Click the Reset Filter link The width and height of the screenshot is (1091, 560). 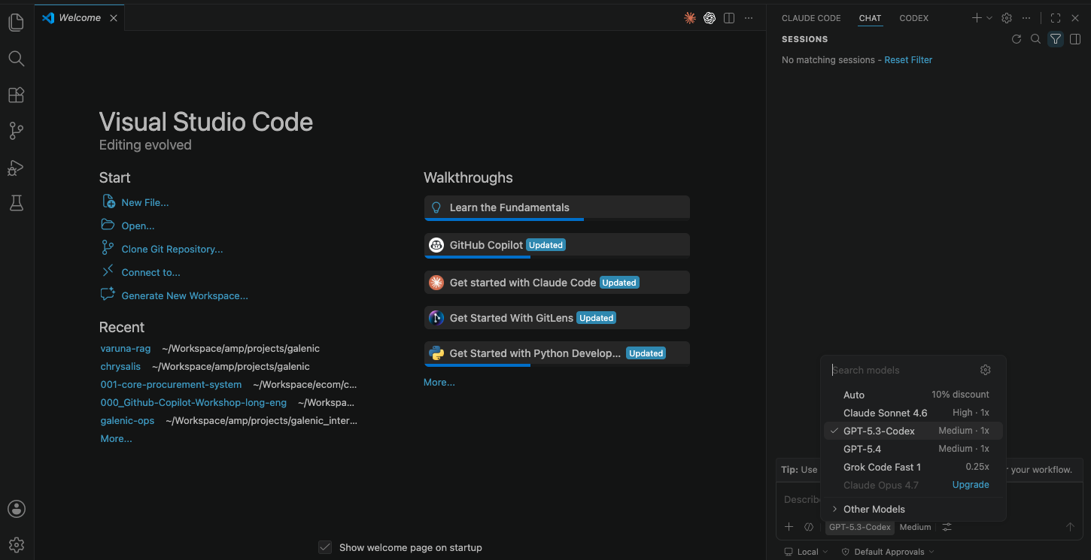coord(908,60)
